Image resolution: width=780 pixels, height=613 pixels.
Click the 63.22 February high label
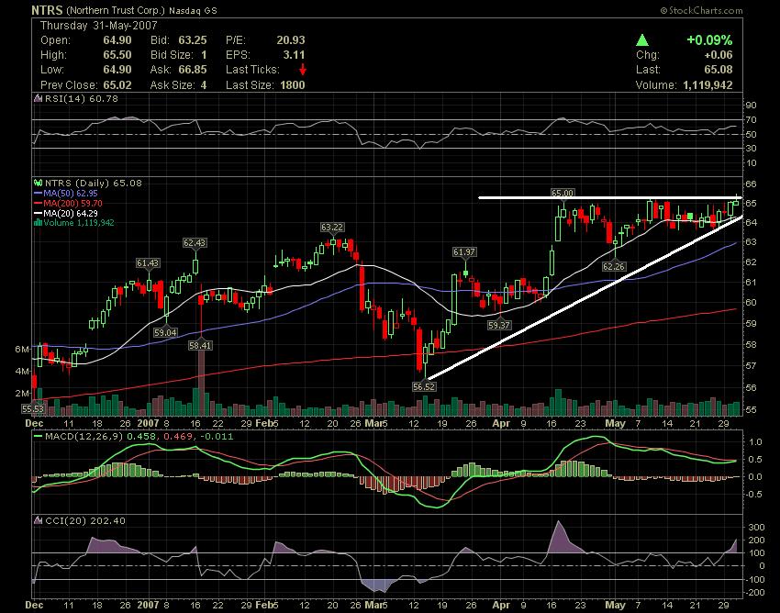(332, 228)
